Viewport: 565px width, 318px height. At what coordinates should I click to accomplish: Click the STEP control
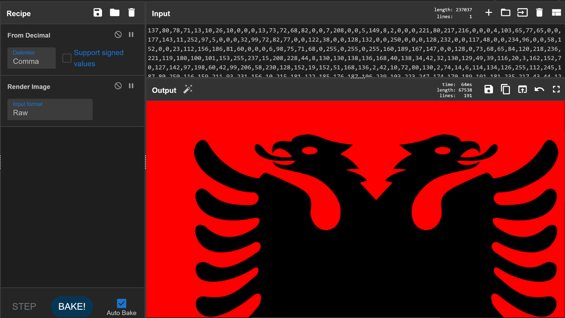coord(24,306)
